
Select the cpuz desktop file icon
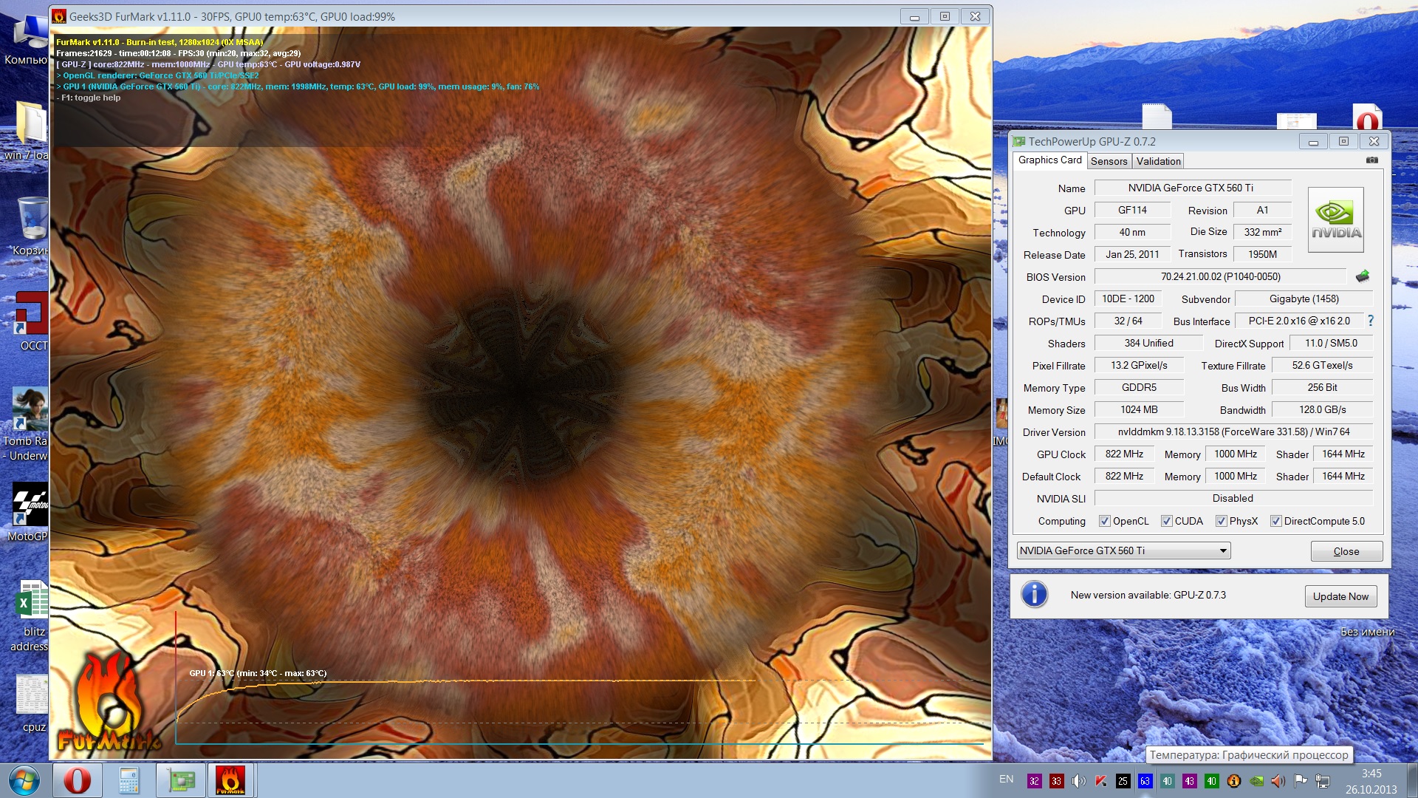pos(32,703)
